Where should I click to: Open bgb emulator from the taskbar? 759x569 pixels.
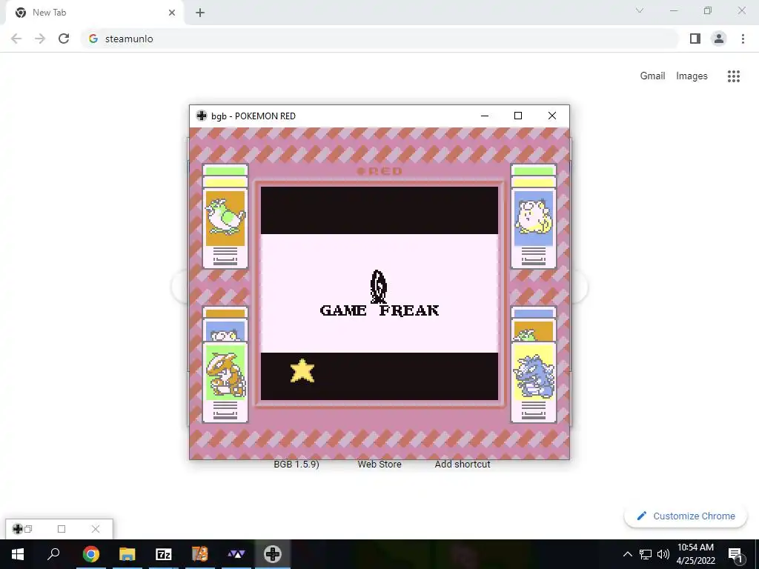273,554
